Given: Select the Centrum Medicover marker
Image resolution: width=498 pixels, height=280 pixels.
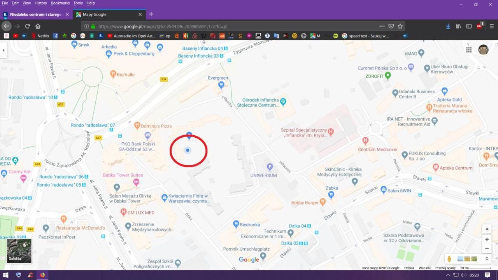Looking at the screenshot, I should [x=365, y=141].
